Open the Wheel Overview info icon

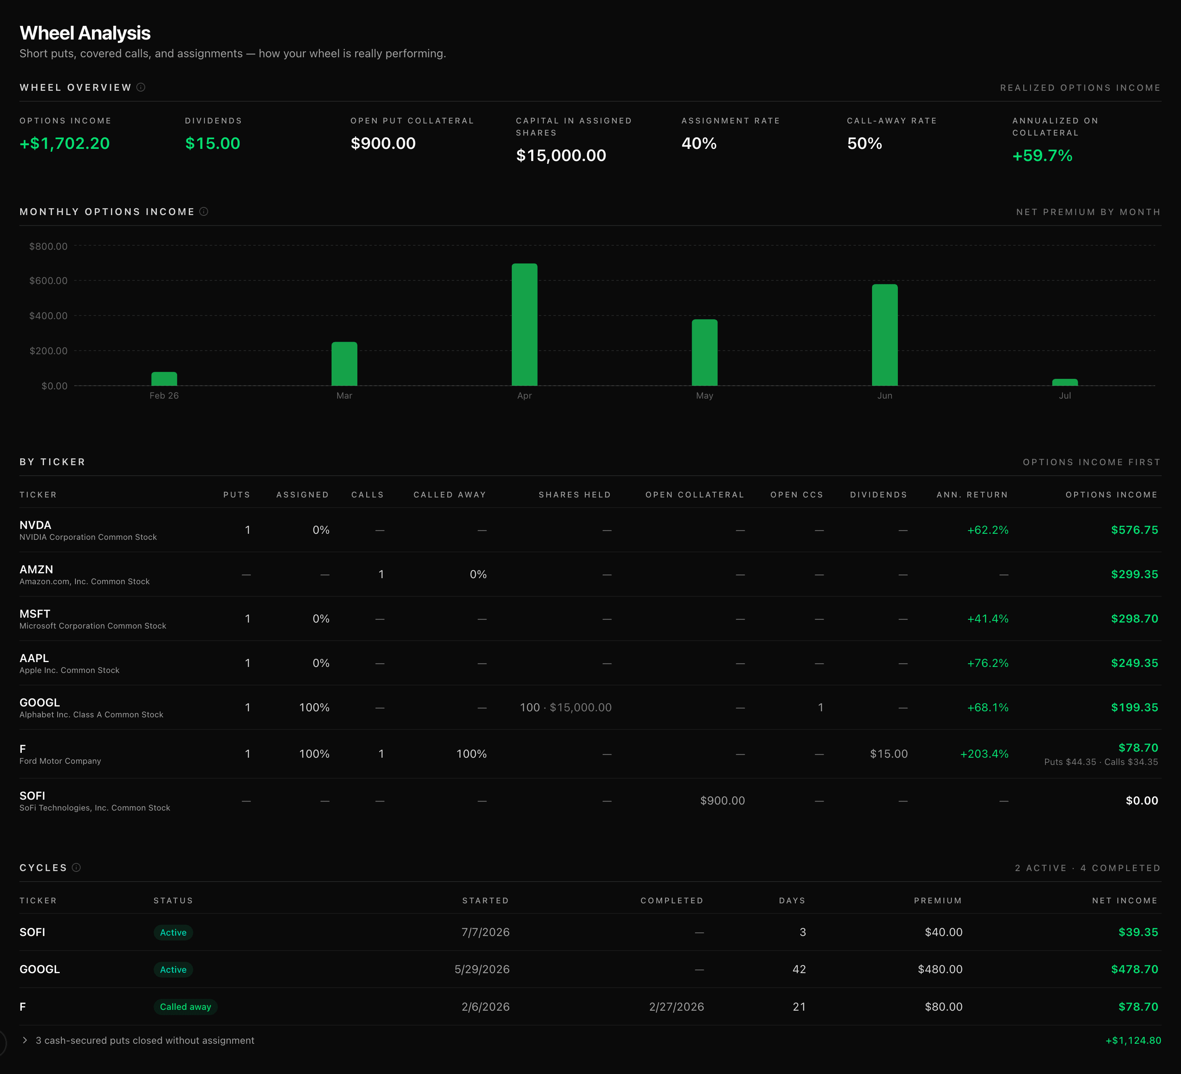coord(141,87)
